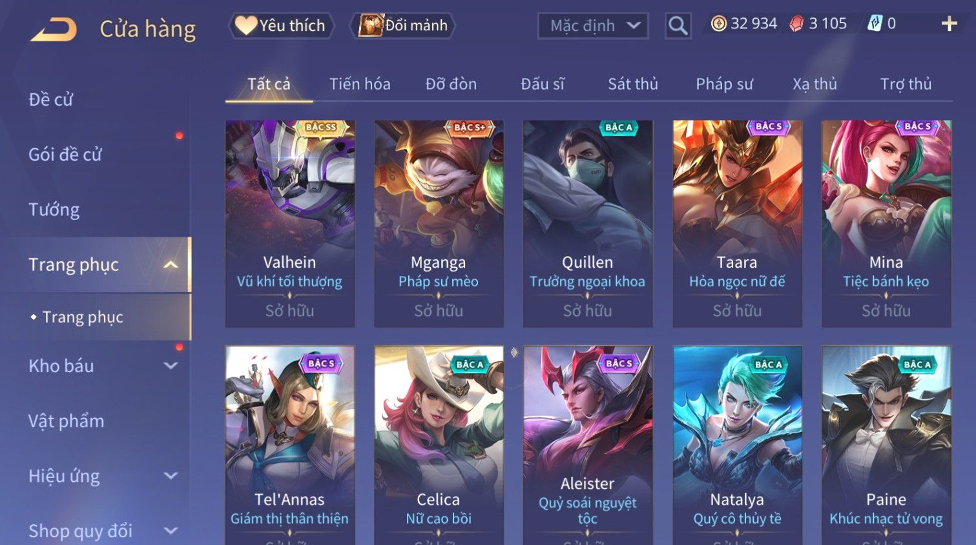This screenshot has height=545, width=976.
Task: Tap the plus icon to add currency
Action: (x=949, y=25)
